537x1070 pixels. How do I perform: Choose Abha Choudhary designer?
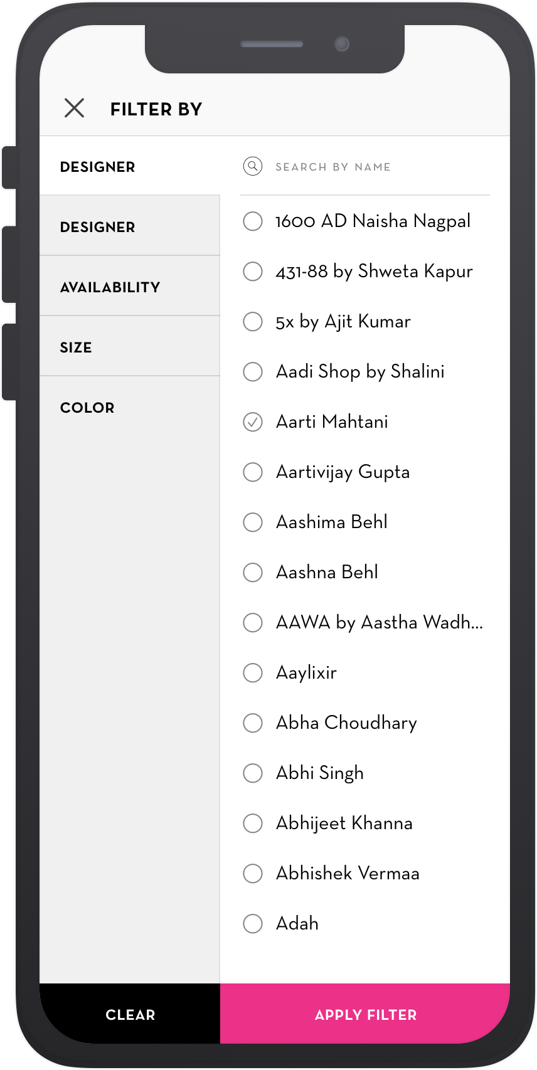(x=253, y=723)
